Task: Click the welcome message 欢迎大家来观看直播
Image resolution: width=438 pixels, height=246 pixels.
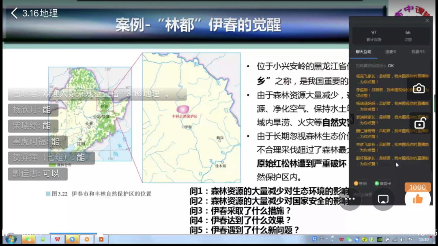Action: coord(97,94)
